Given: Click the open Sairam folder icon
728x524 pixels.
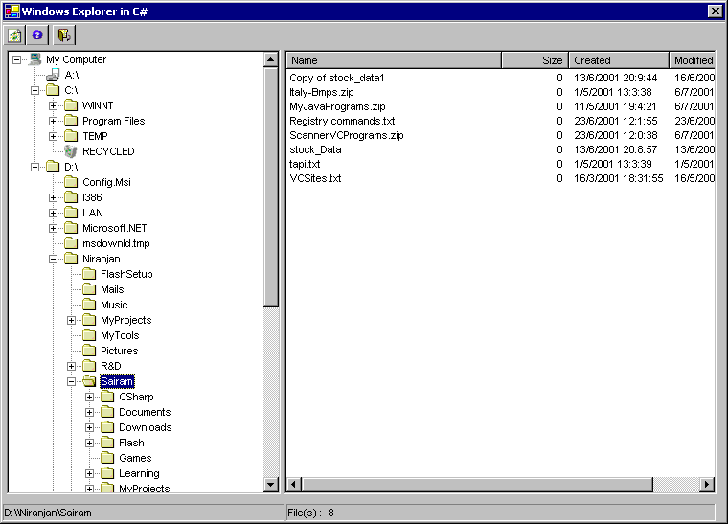Looking at the screenshot, I should 89,381.
